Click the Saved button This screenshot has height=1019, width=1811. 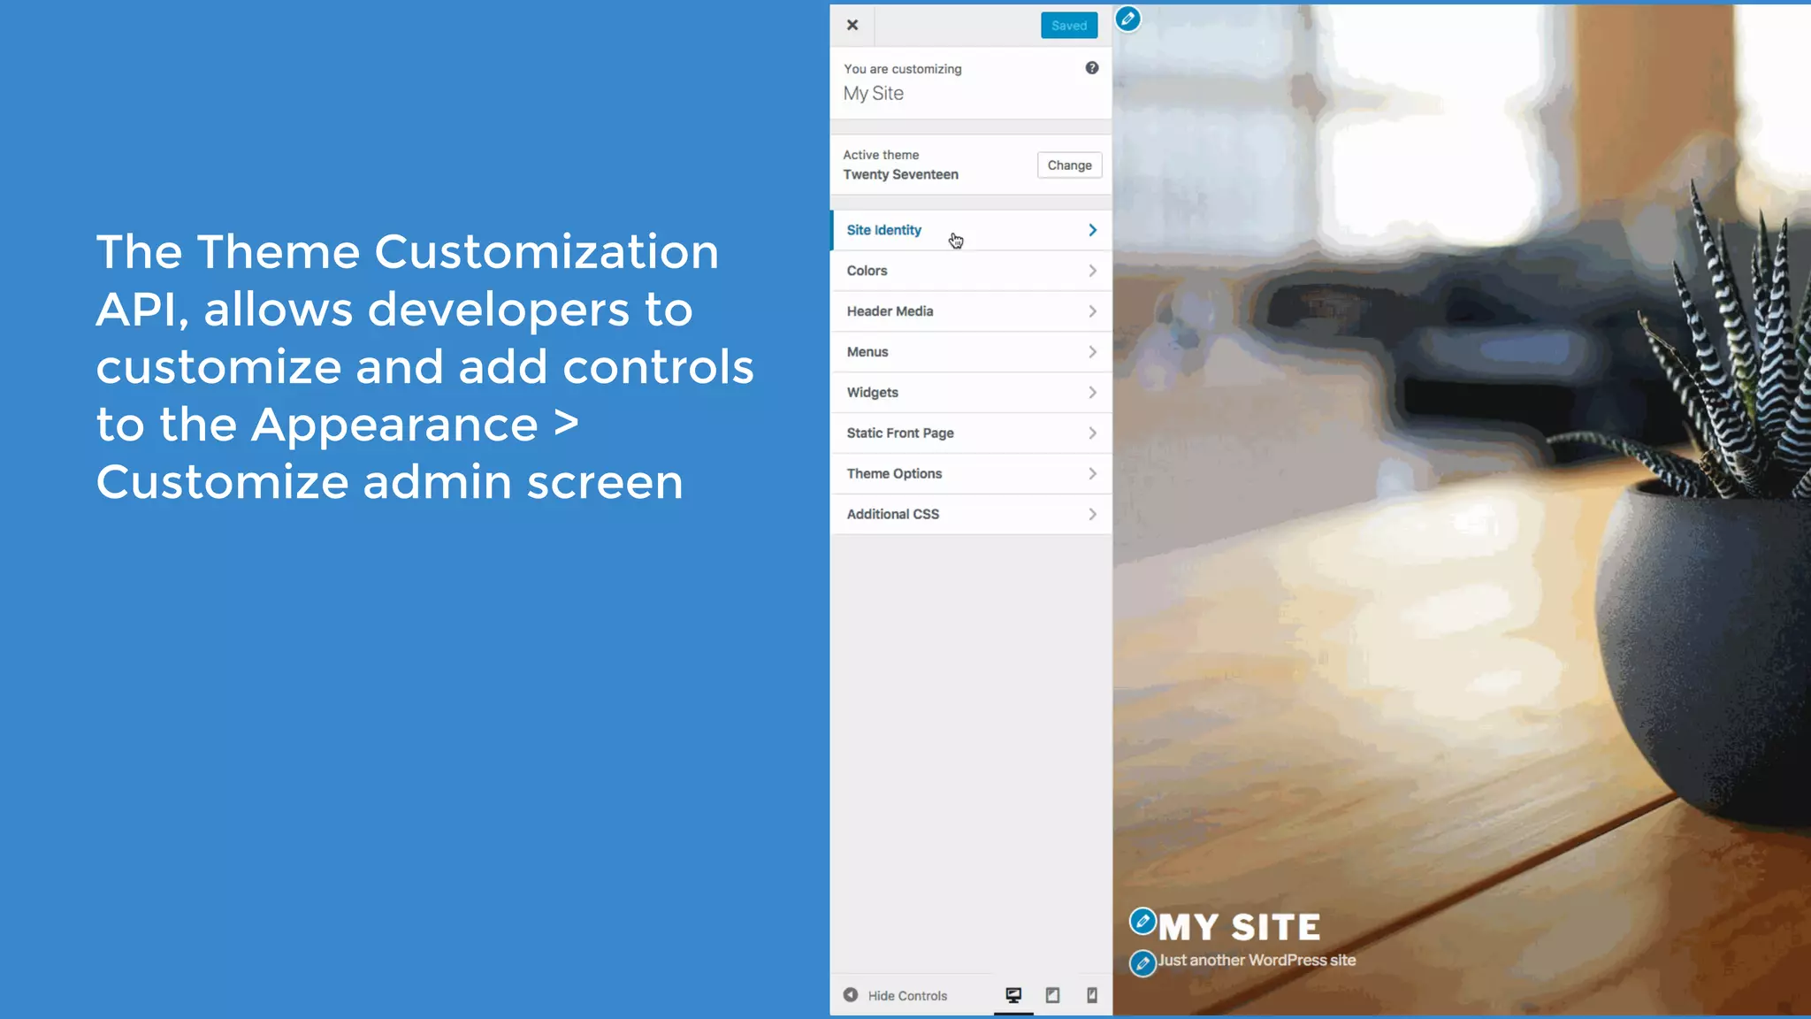pos(1068,26)
